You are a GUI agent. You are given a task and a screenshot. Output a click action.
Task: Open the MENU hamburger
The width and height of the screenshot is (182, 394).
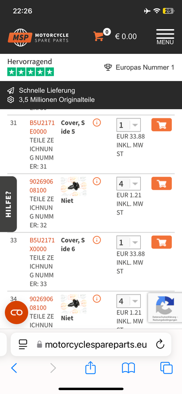(165, 37)
